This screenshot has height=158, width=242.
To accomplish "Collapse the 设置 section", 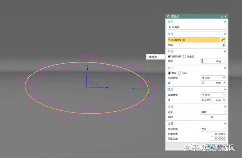I will pyautogui.click(x=225, y=124).
